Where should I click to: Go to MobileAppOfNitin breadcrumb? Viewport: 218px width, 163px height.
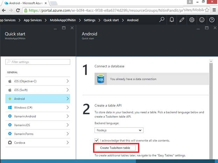(63, 20)
